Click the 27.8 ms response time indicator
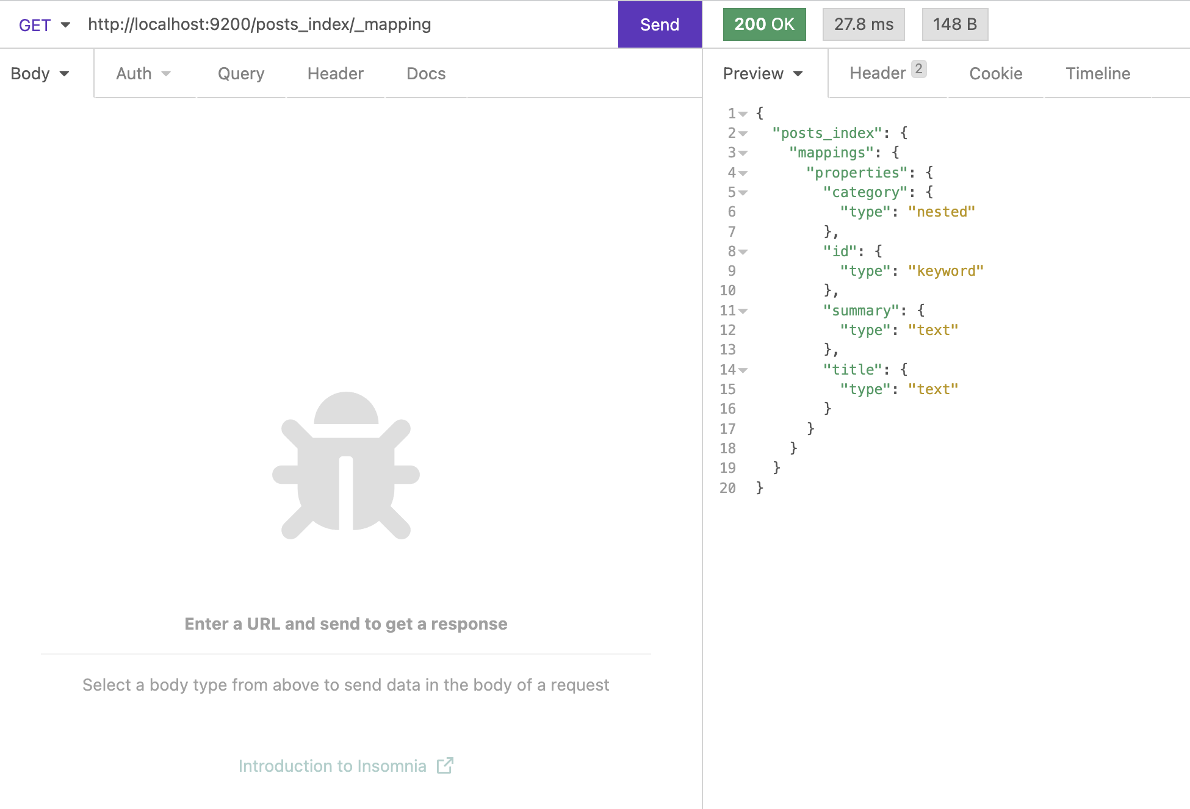This screenshot has height=809, width=1190. pos(864,24)
